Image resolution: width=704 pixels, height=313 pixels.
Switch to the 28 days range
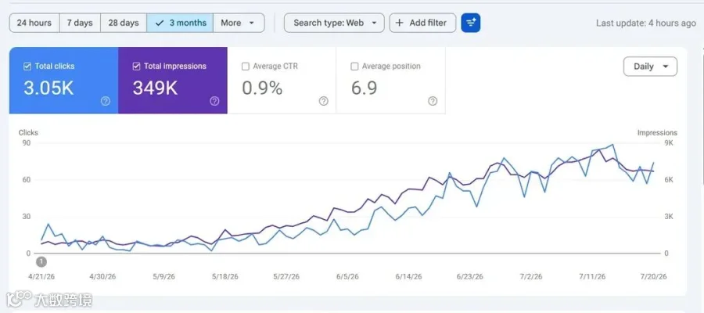[124, 23]
